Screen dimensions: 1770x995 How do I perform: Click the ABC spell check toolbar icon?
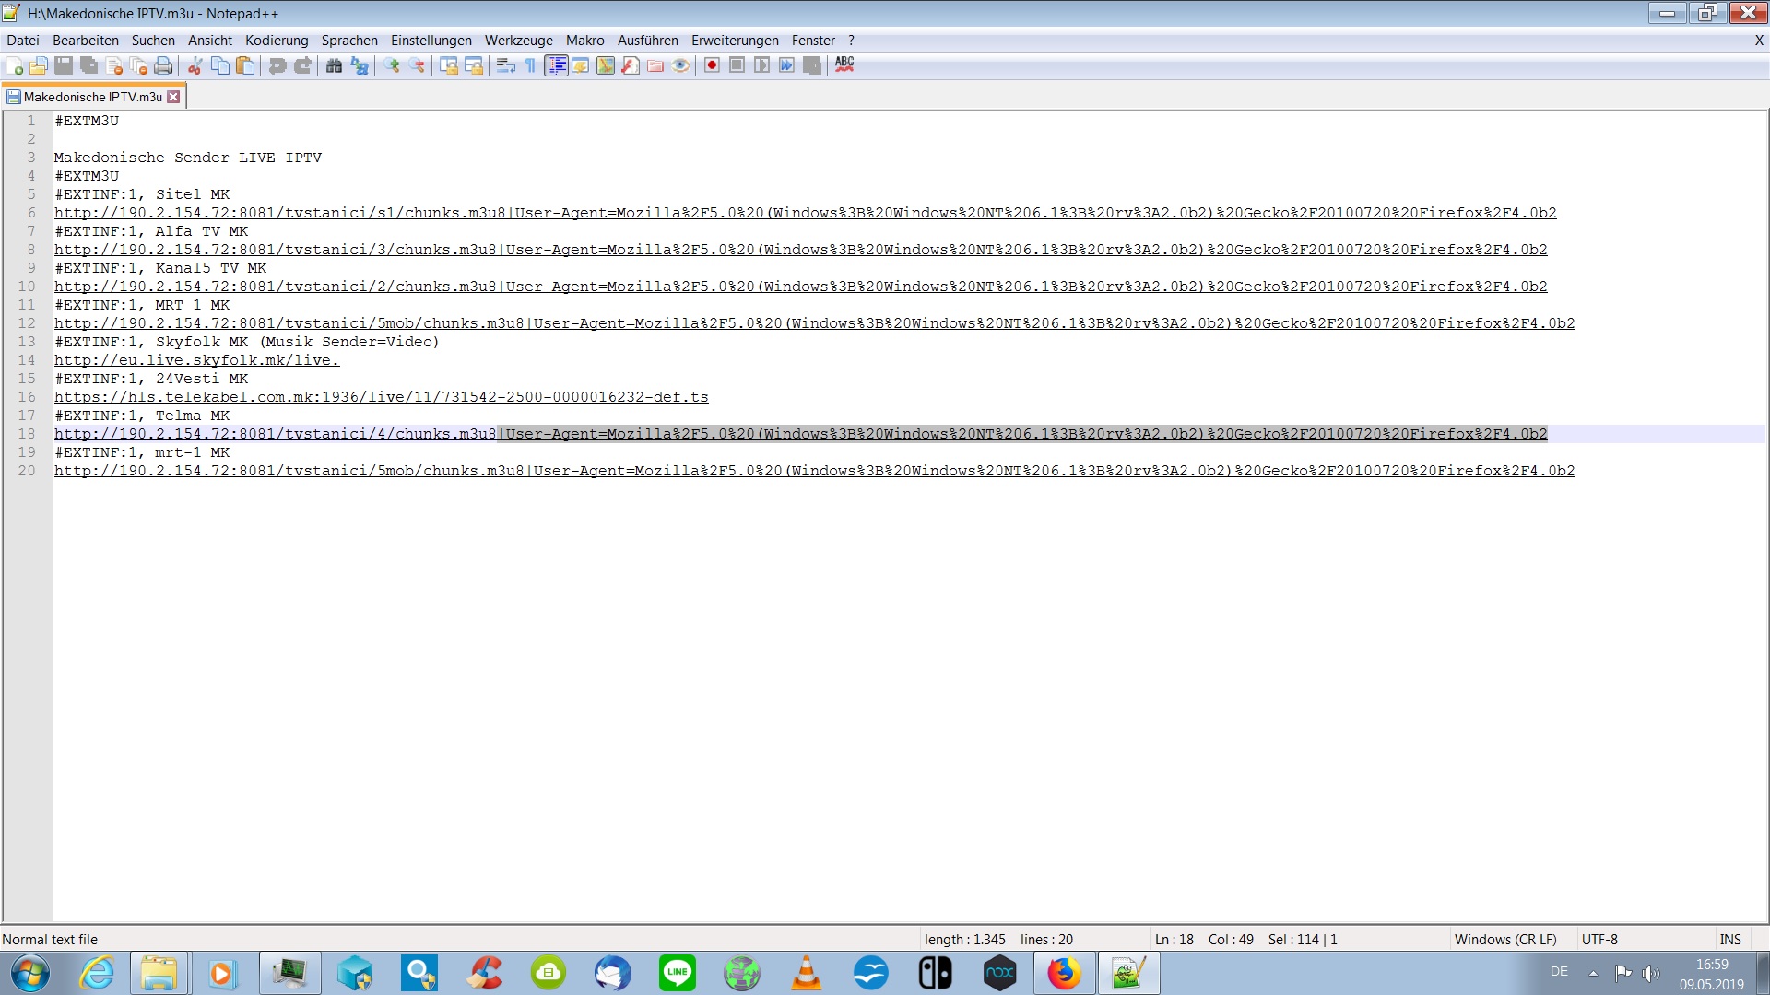[x=844, y=65]
